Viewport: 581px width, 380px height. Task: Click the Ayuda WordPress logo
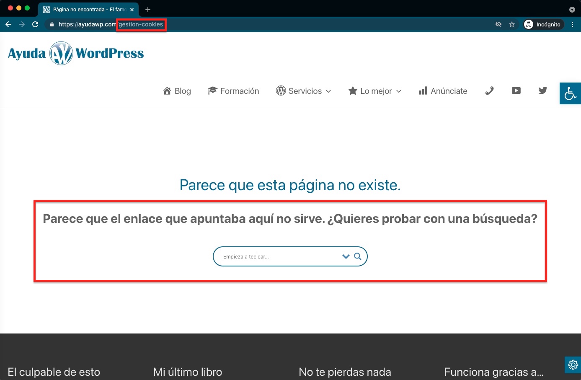tap(76, 54)
